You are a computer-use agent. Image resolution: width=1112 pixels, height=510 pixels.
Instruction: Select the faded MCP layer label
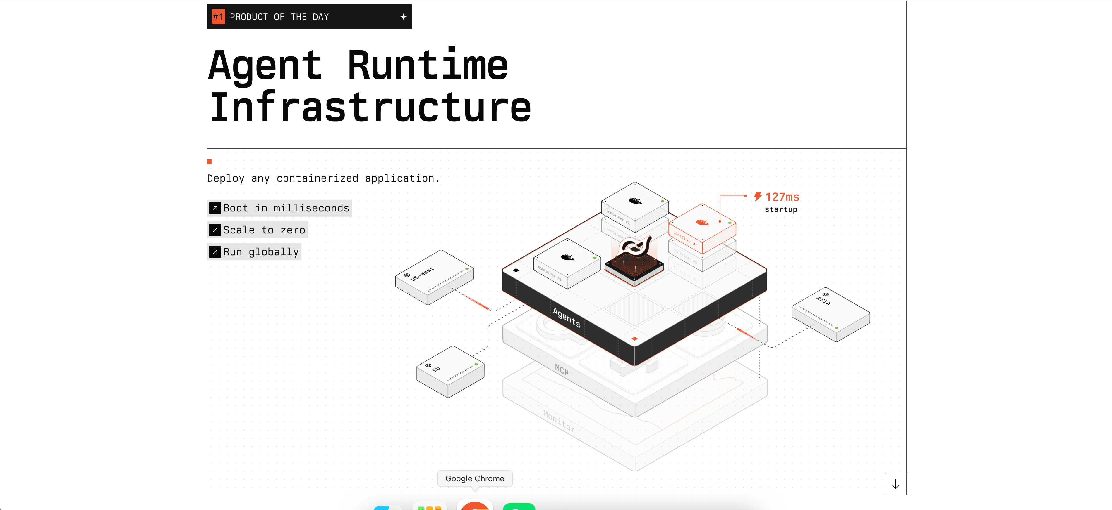click(x=561, y=369)
